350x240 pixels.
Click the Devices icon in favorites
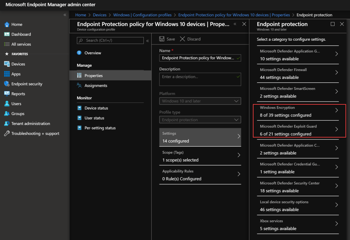pyautogui.click(x=7, y=64)
